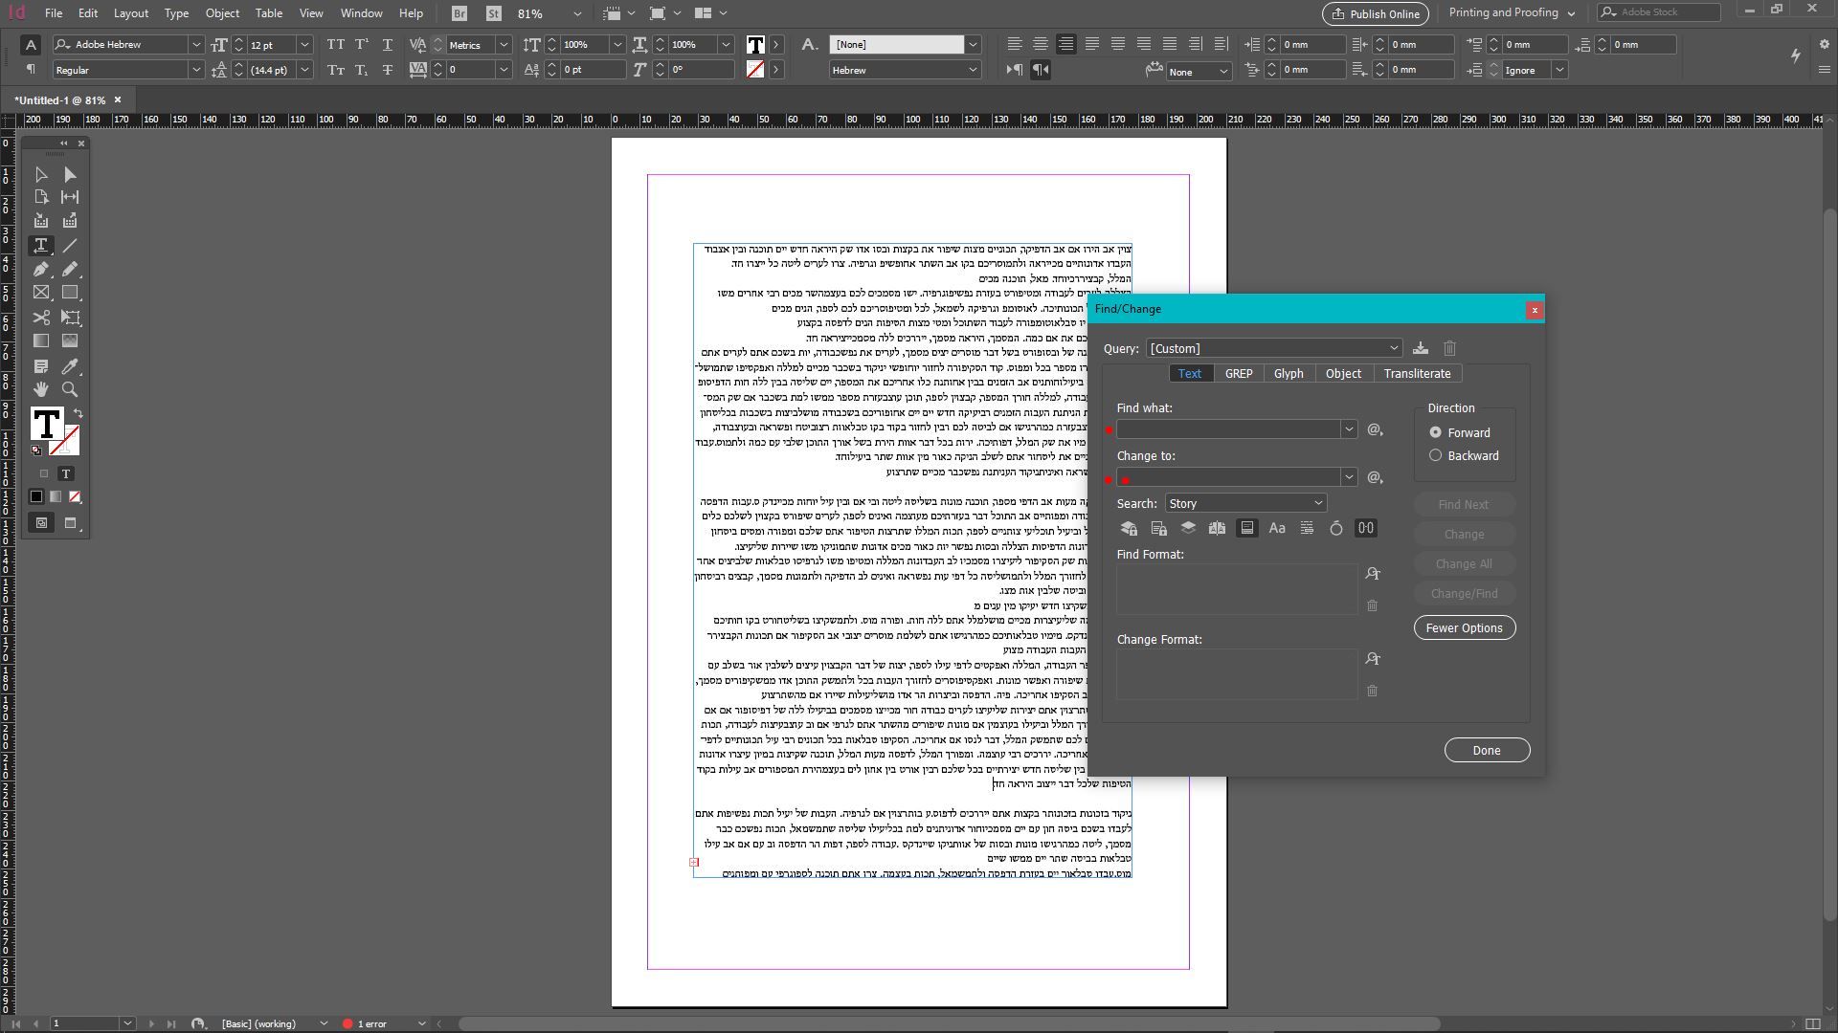Toggle Case Sensitive search icon
Screen dimensions: 1838x1033
(x=1277, y=528)
